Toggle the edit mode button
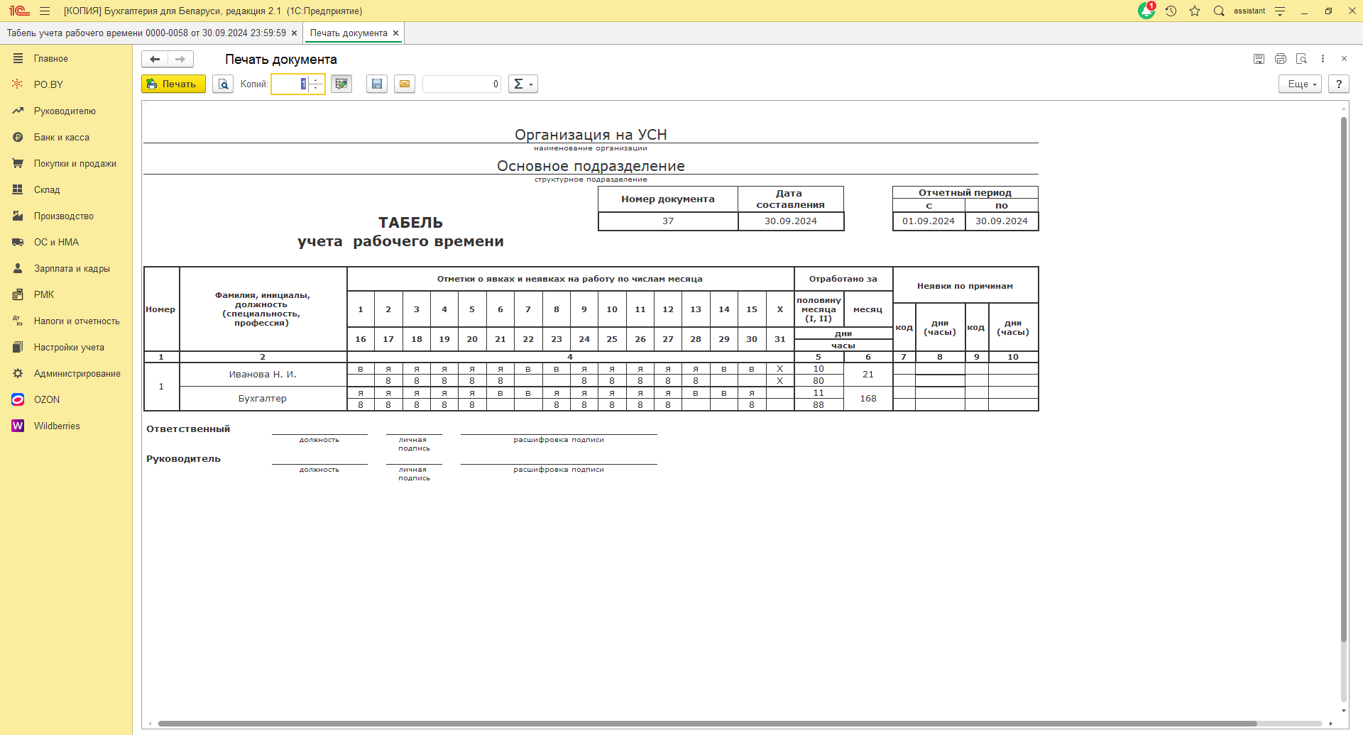Screen dimensions: 1363x735 pyautogui.click(x=341, y=84)
